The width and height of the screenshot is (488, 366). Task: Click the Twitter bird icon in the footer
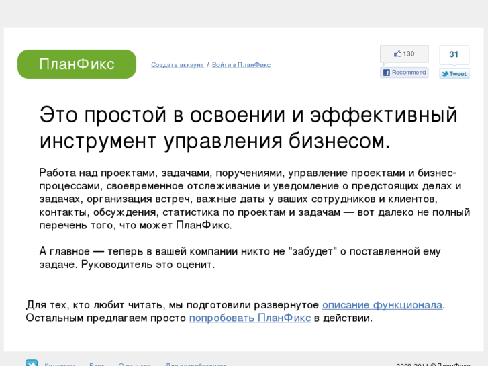(x=32, y=363)
